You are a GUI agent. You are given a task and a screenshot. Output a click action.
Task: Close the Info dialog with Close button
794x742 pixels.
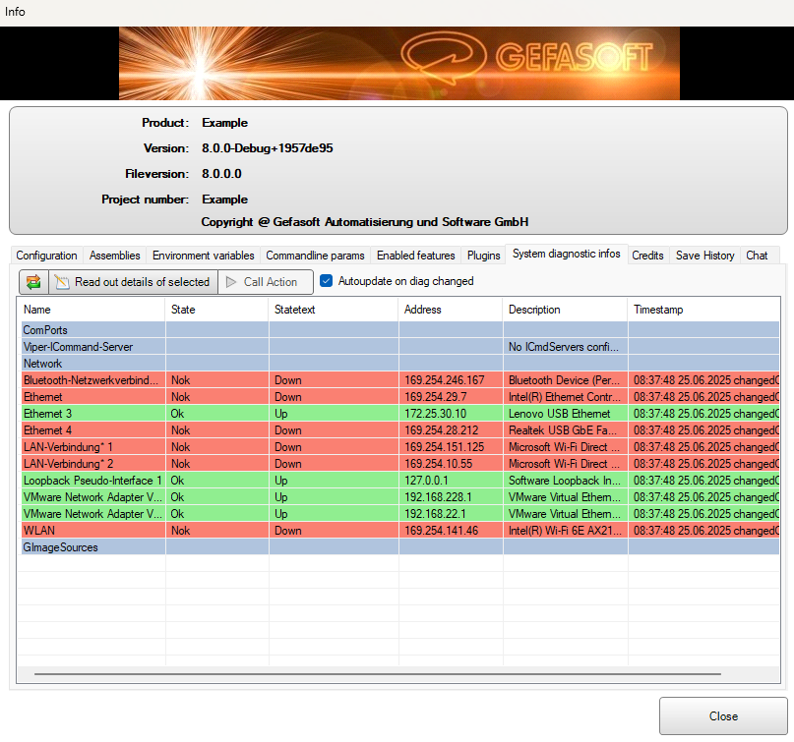point(723,715)
